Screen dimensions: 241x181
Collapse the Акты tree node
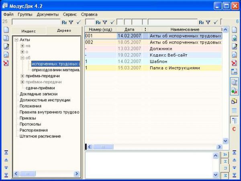pos(16,39)
